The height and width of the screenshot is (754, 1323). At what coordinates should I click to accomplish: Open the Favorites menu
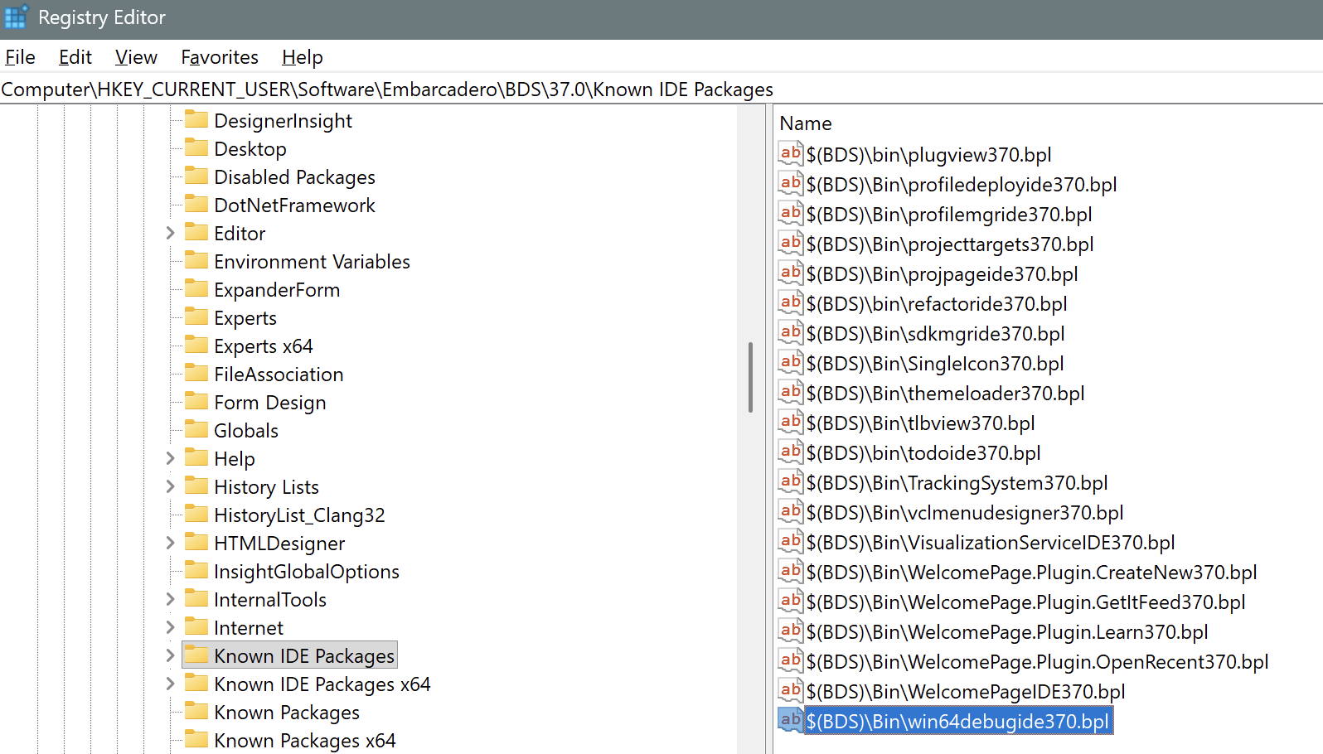coord(220,57)
